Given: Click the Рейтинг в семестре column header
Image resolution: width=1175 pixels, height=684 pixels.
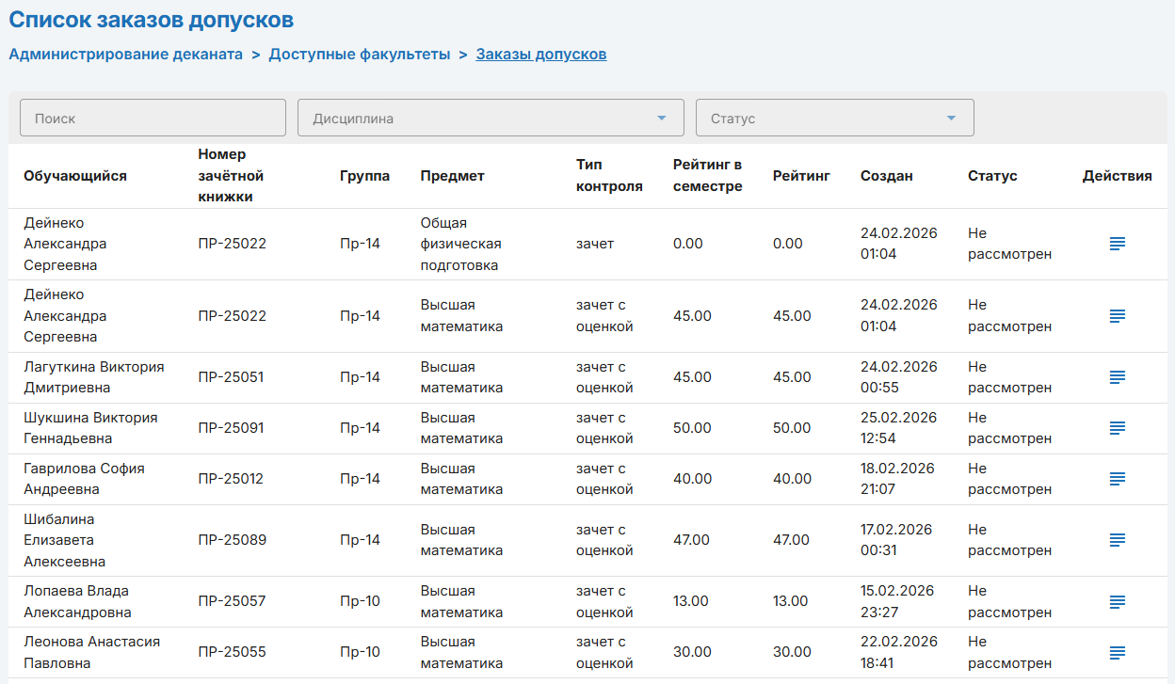Looking at the screenshot, I should click(x=707, y=176).
